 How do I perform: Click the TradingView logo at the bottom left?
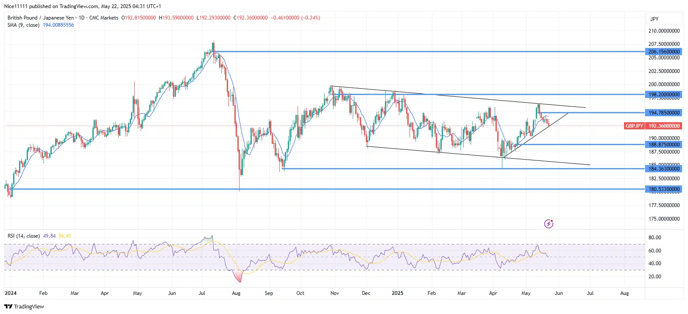coord(24,306)
